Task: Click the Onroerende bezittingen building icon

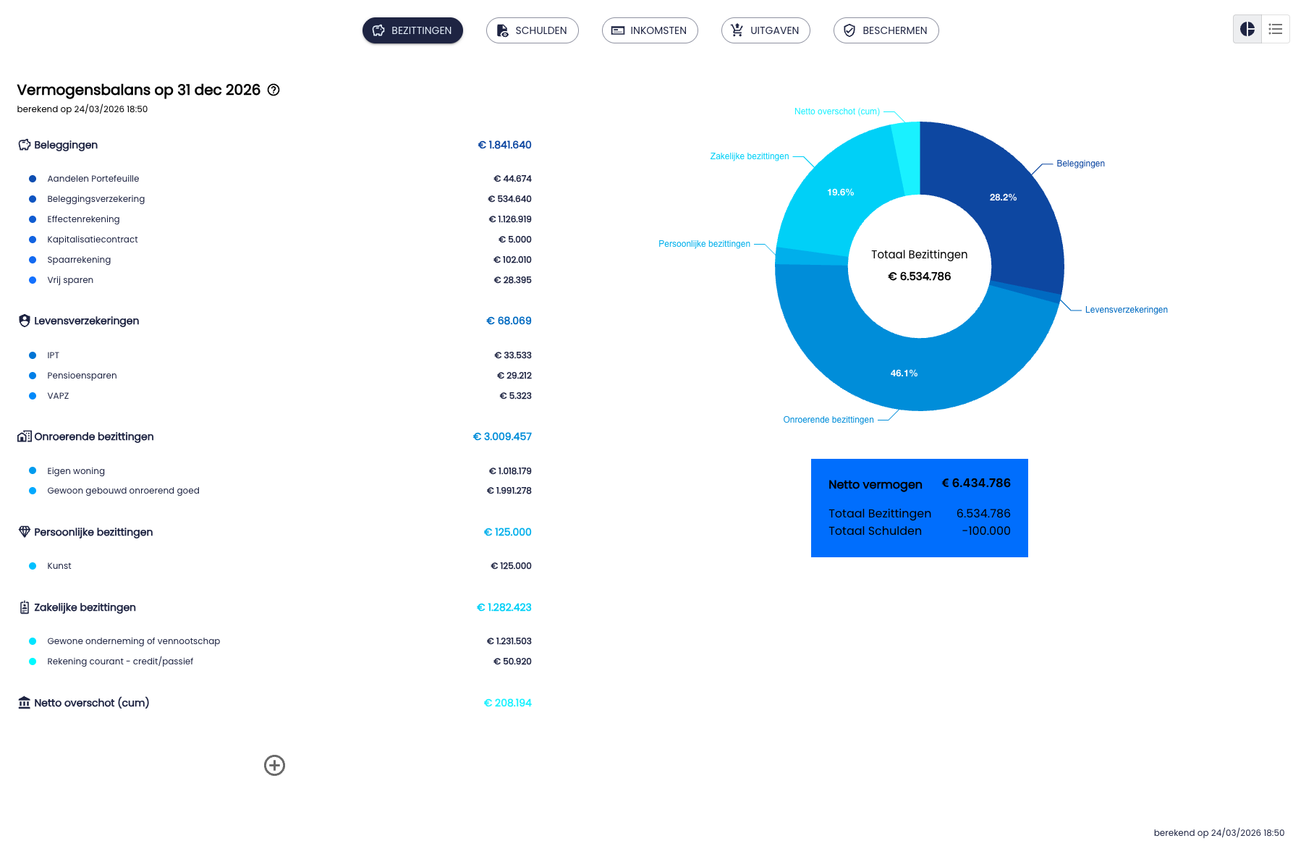Action: (25, 436)
